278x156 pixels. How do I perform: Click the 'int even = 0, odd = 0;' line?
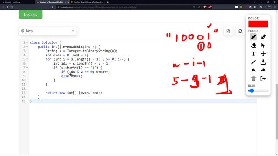67,55
